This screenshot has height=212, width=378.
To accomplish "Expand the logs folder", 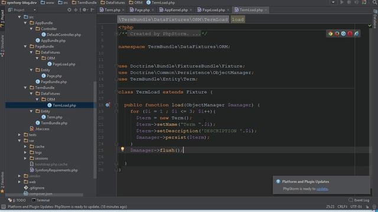I will pos(25,153).
